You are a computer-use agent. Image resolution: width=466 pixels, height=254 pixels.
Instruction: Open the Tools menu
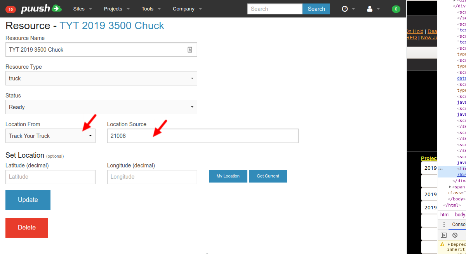pyautogui.click(x=151, y=9)
